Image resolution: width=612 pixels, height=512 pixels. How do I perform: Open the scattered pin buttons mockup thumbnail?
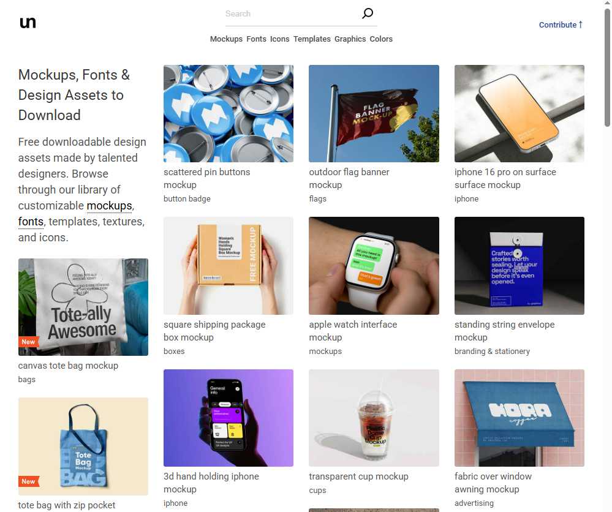pyautogui.click(x=229, y=113)
